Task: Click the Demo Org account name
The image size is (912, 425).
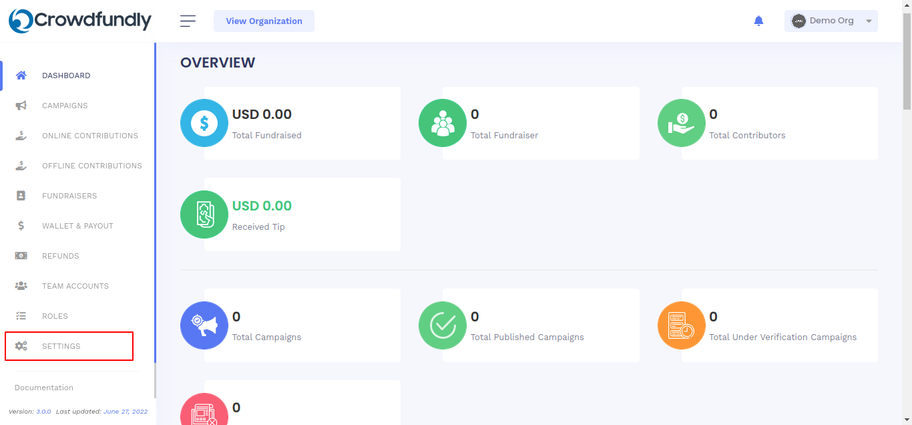Action: [832, 21]
